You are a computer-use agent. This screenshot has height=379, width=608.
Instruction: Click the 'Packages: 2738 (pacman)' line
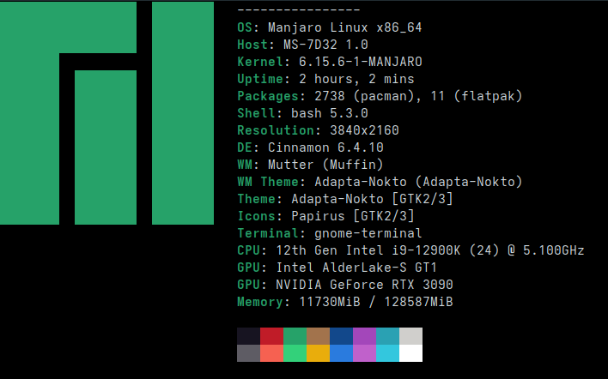click(380, 96)
